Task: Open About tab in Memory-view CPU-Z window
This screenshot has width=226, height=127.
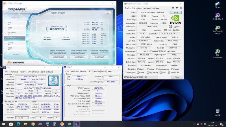Action: pyautogui.click(x=110, y=71)
